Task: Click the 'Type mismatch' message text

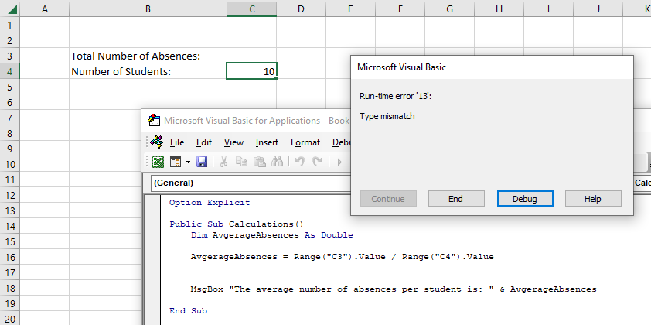Action: 387,116
